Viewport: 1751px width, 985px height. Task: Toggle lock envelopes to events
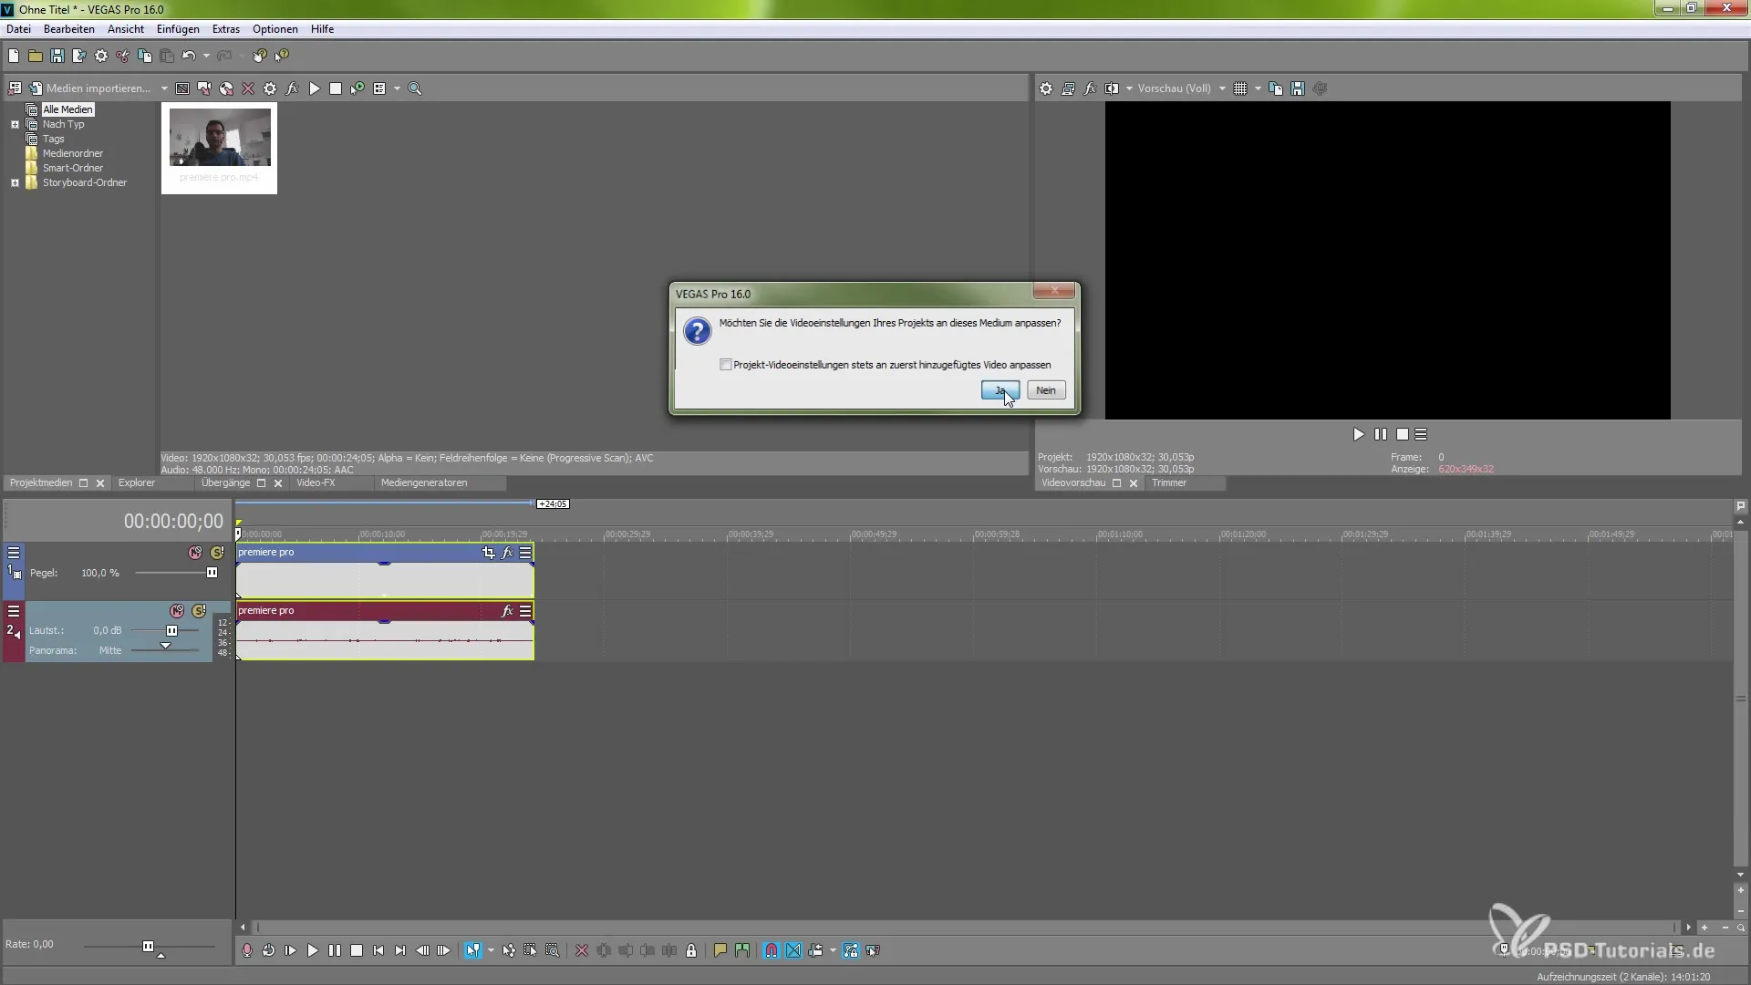(851, 950)
